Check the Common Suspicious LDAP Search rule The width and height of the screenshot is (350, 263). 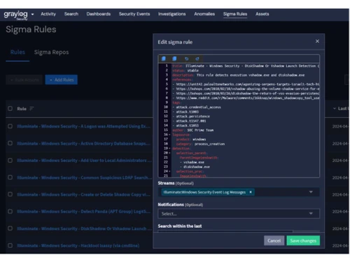tap(10, 177)
